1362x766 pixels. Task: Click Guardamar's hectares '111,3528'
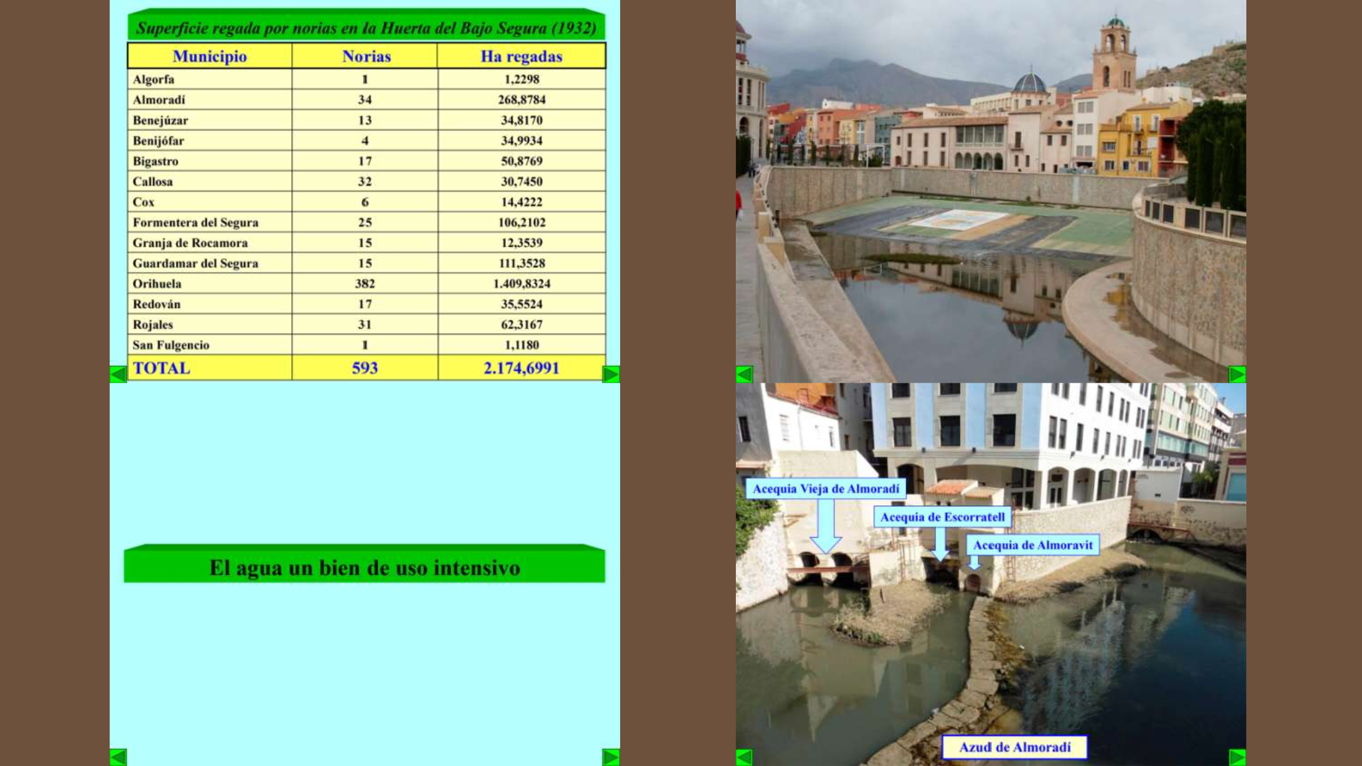click(522, 263)
